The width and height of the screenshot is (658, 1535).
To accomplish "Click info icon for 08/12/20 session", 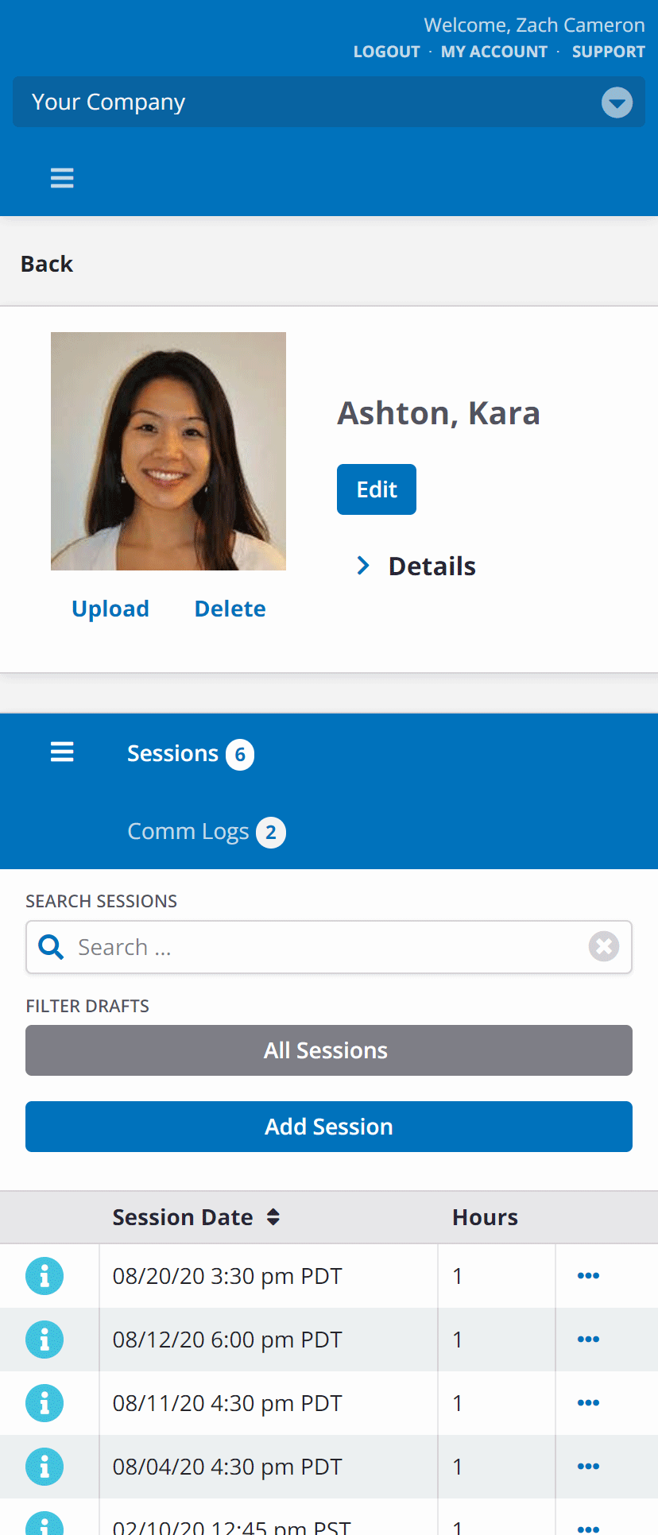I will click(x=45, y=1340).
